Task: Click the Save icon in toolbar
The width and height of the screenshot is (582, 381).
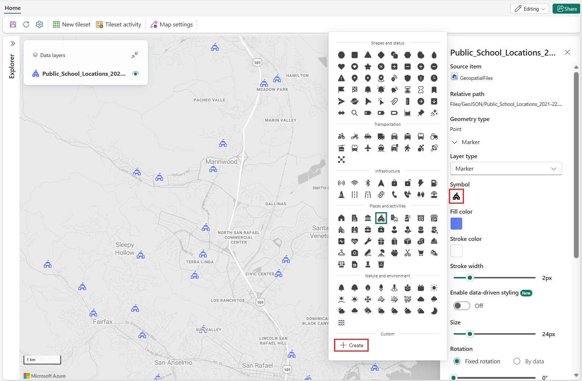Action: click(13, 24)
